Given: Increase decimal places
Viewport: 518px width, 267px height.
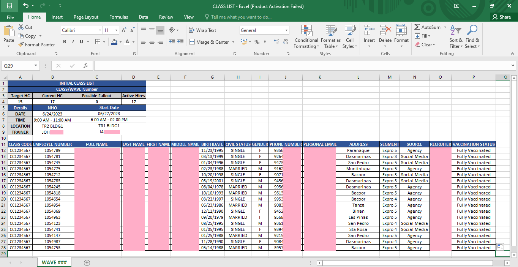Looking at the screenshot, I should click(x=276, y=42).
